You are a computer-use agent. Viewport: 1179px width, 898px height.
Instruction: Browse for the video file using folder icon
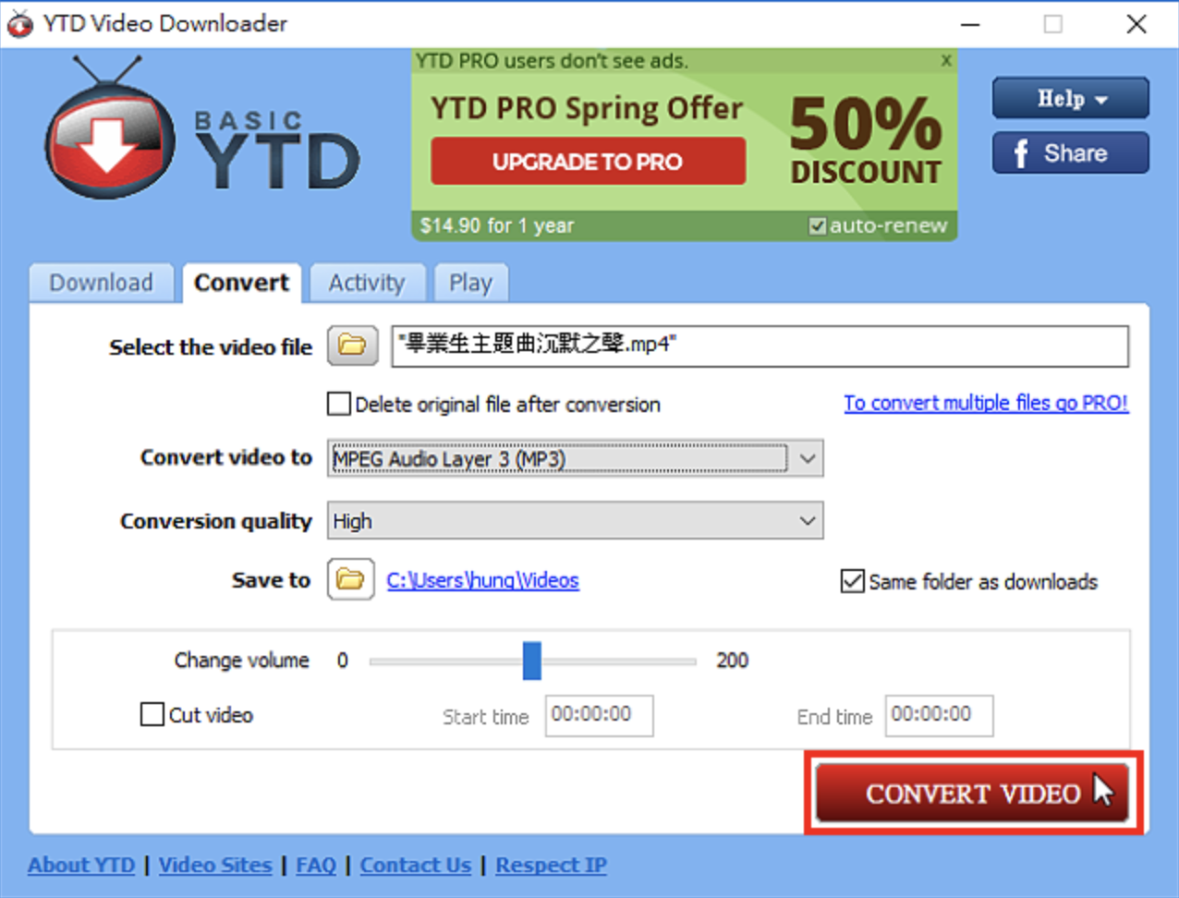(352, 346)
